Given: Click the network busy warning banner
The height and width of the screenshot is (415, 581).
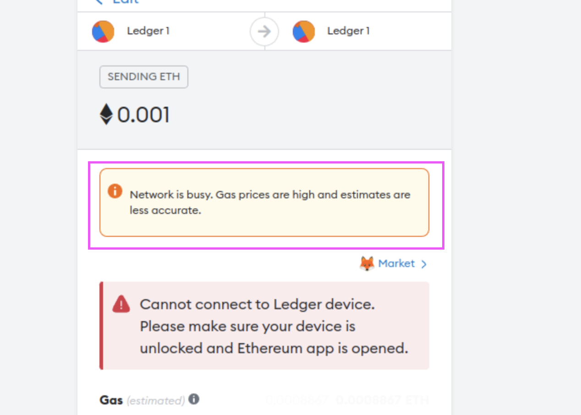Looking at the screenshot, I should pos(264,202).
